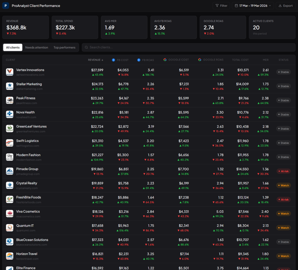Open the Filter options
The image size is (298, 270).
tap(221, 6)
